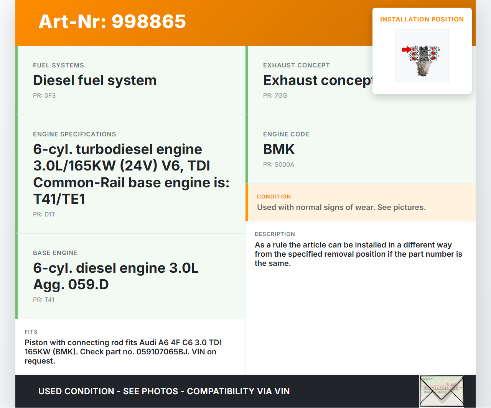Click the red arrow on engine diagram
The image size is (491, 408).
click(x=406, y=49)
